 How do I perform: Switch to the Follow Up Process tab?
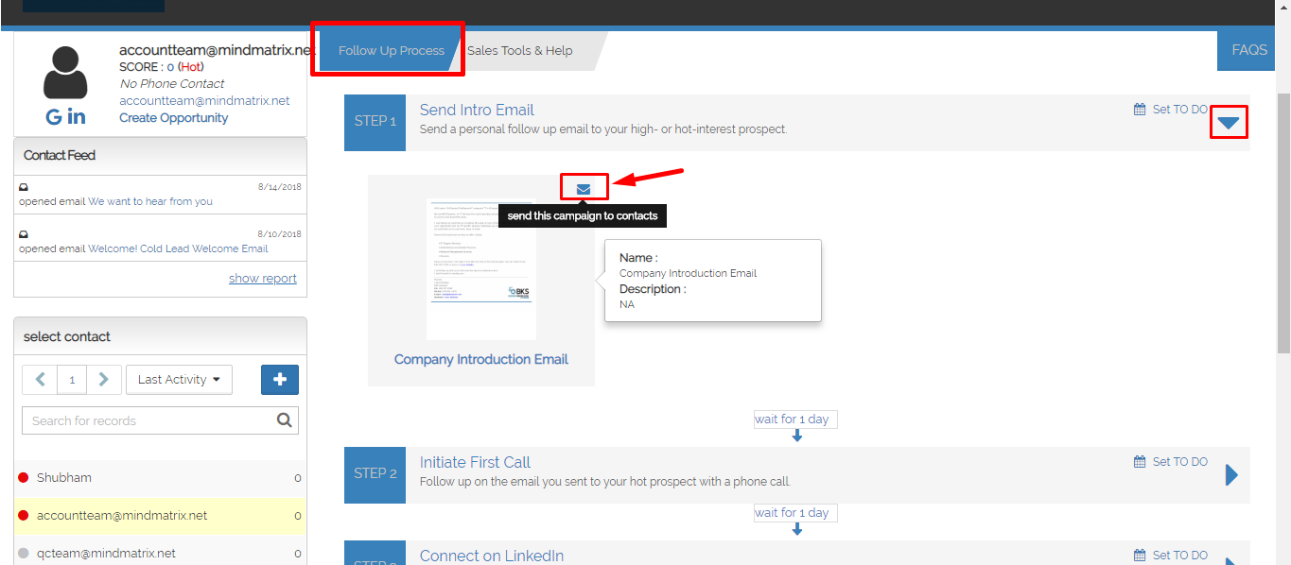coord(391,51)
